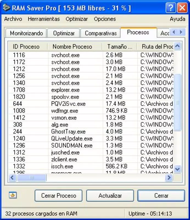Select the zlclient.exe process
190x220 pixels.
[91, 159]
